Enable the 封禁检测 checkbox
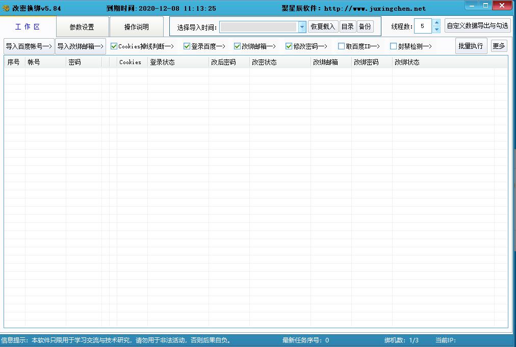Image resolution: width=516 pixels, height=347 pixels. point(393,46)
